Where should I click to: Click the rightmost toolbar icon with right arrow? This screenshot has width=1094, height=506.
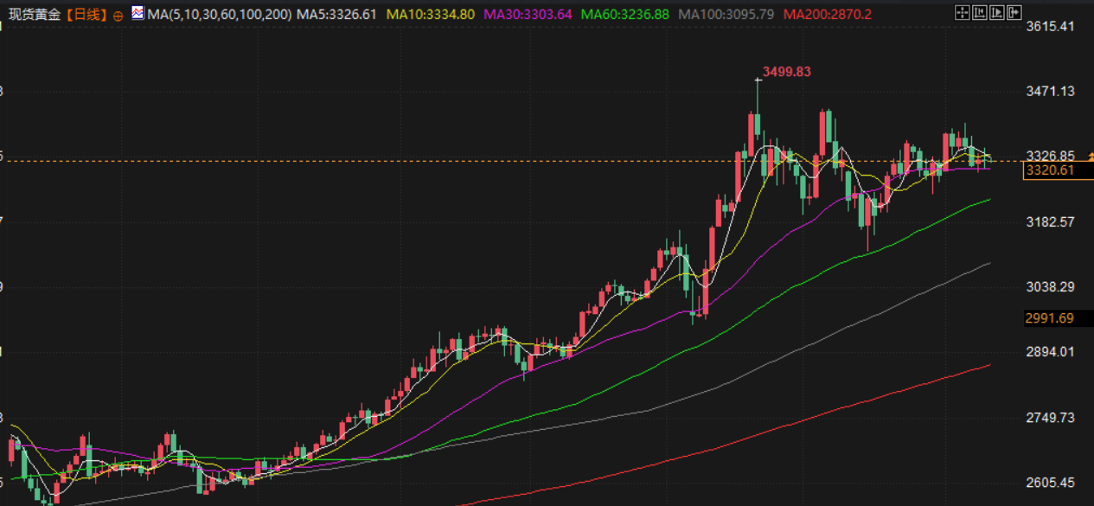(x=1014, y=13)
